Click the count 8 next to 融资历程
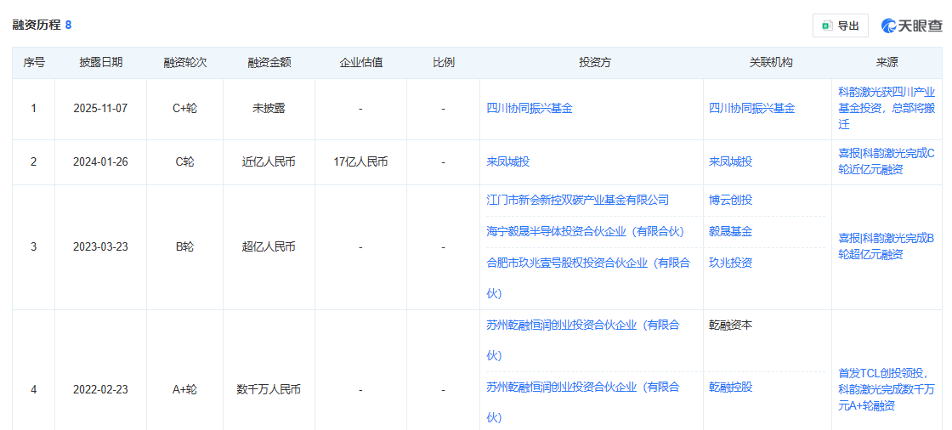 click(69, 25)
